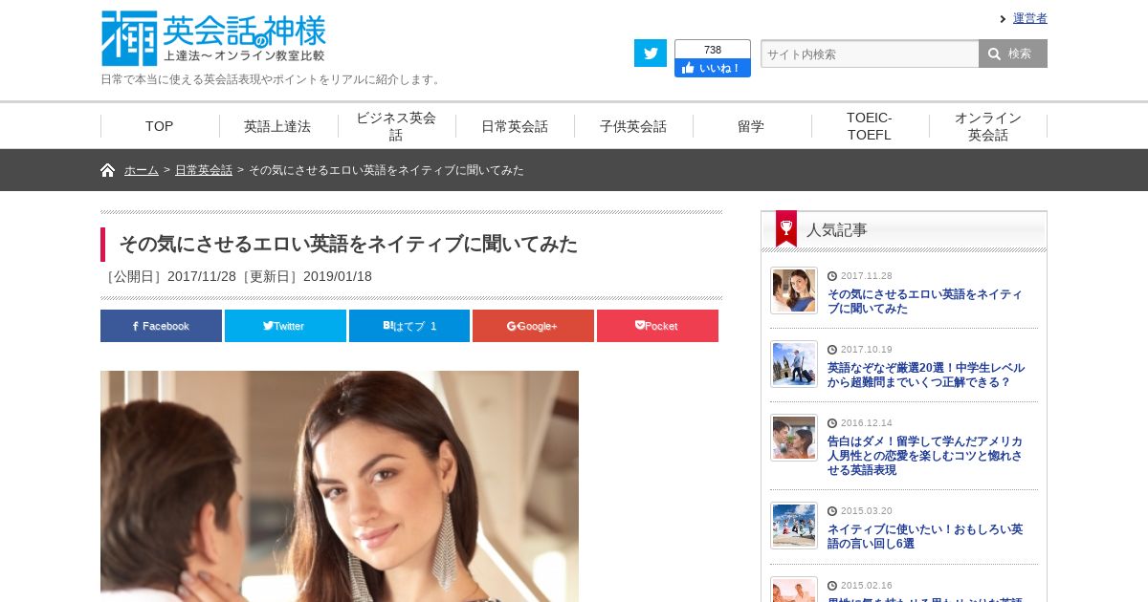Click the 英会話の神様 site logo

tap(214, 38)
